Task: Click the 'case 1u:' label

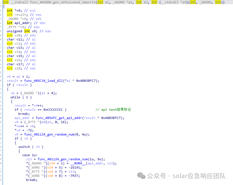Action: tap(30, 155)
